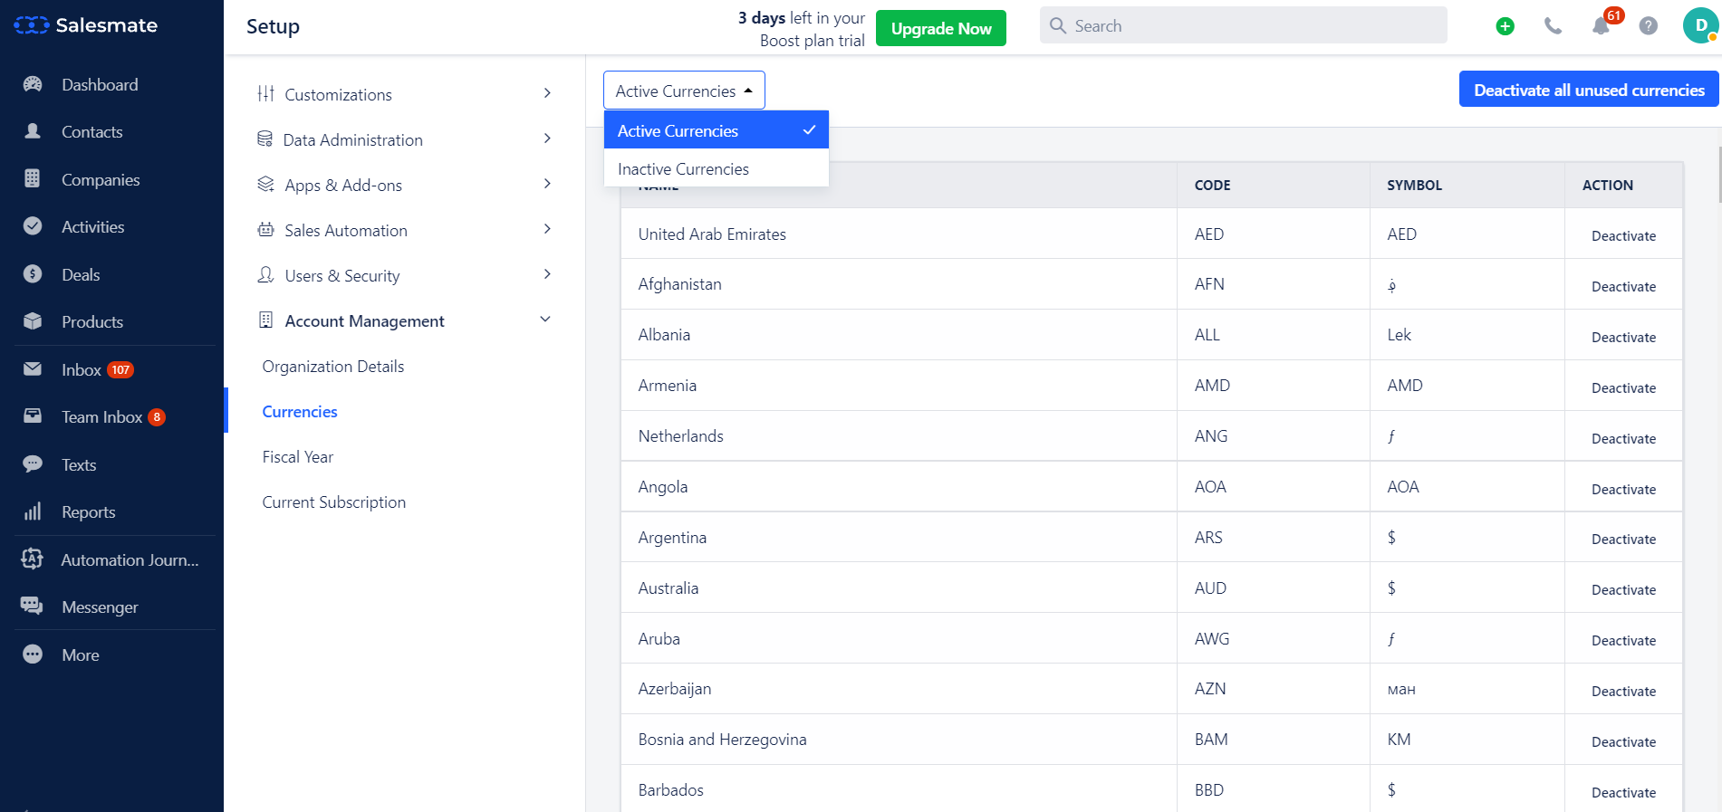The image size is (1722, 812).
Task: Click the Salesmate logo
Action: [86, 25]
